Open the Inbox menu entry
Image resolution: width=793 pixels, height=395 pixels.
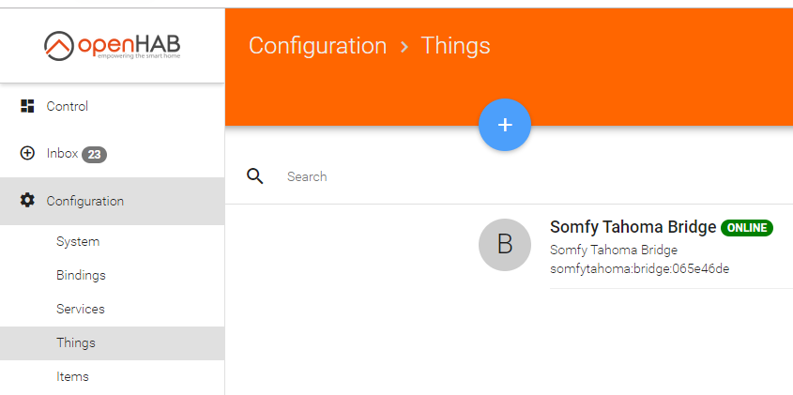tap(113, 153)
